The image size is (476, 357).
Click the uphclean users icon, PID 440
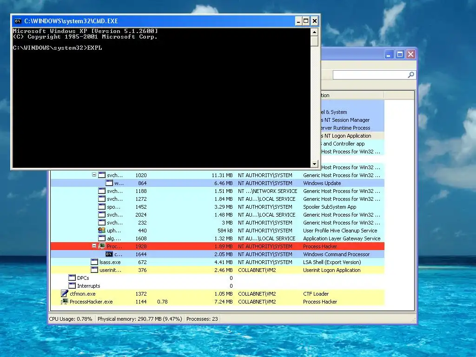tap(102, 231)
